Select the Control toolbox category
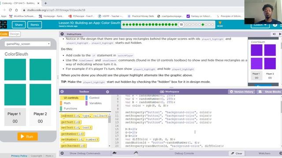Screen dimensions: 282x158 94,98
